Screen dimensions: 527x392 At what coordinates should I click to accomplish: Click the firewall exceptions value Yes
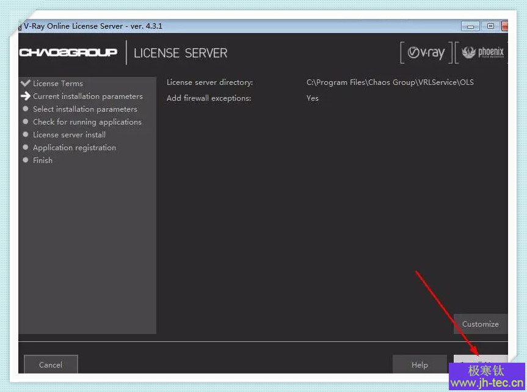coord(312,98)
